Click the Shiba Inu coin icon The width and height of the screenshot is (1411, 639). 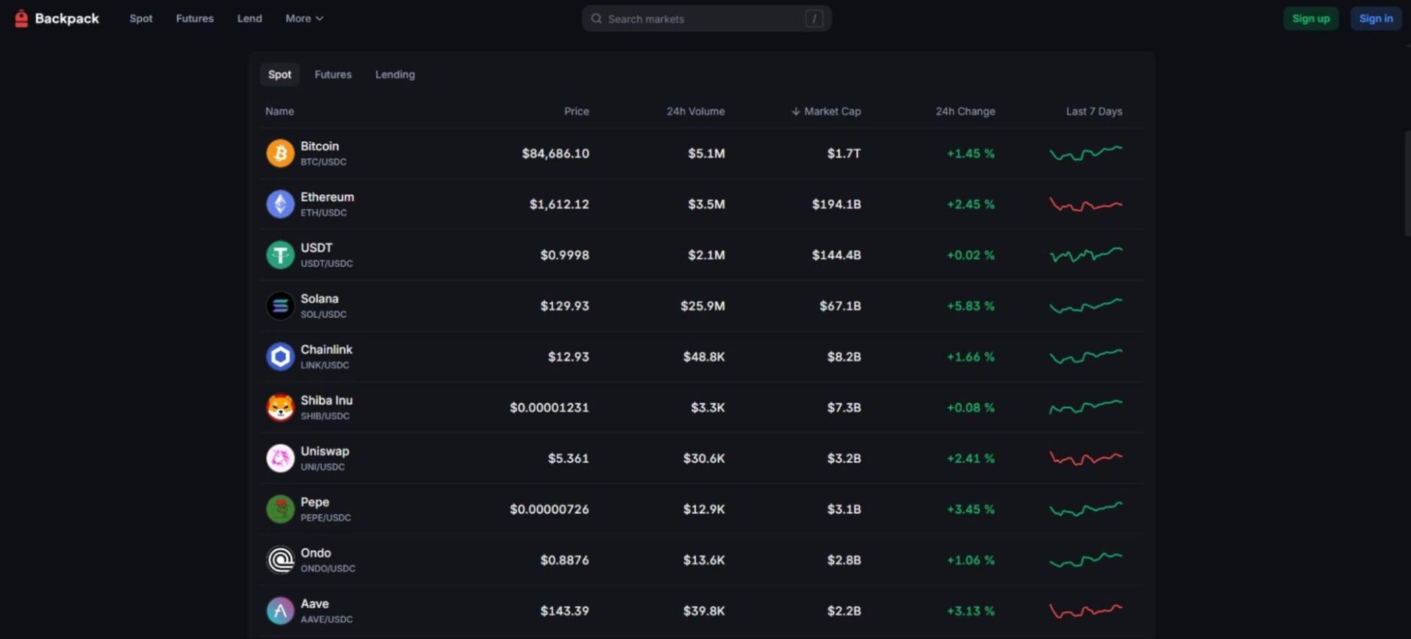pos(280,407)
